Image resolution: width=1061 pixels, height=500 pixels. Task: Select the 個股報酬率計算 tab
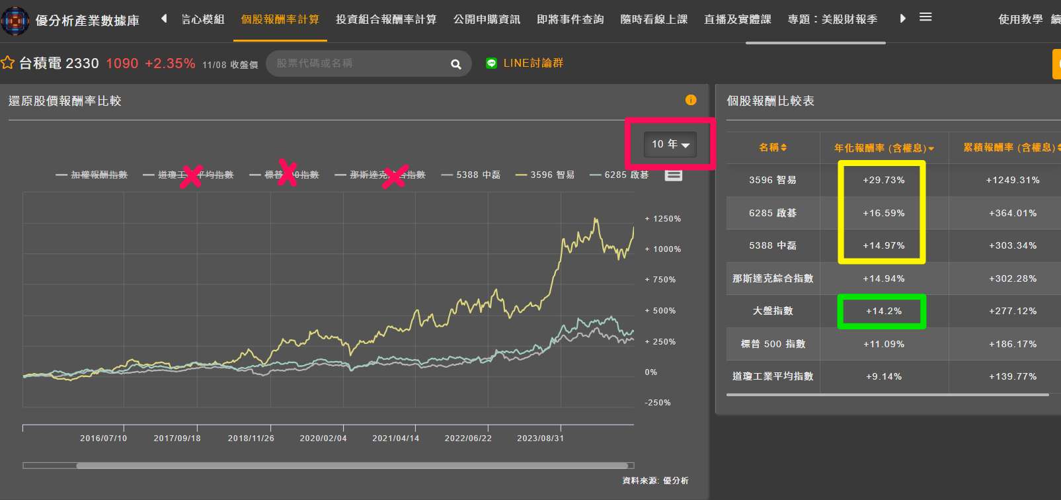coord(280,19)
